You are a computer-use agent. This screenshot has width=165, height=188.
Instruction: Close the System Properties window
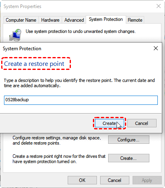(159, 6)
